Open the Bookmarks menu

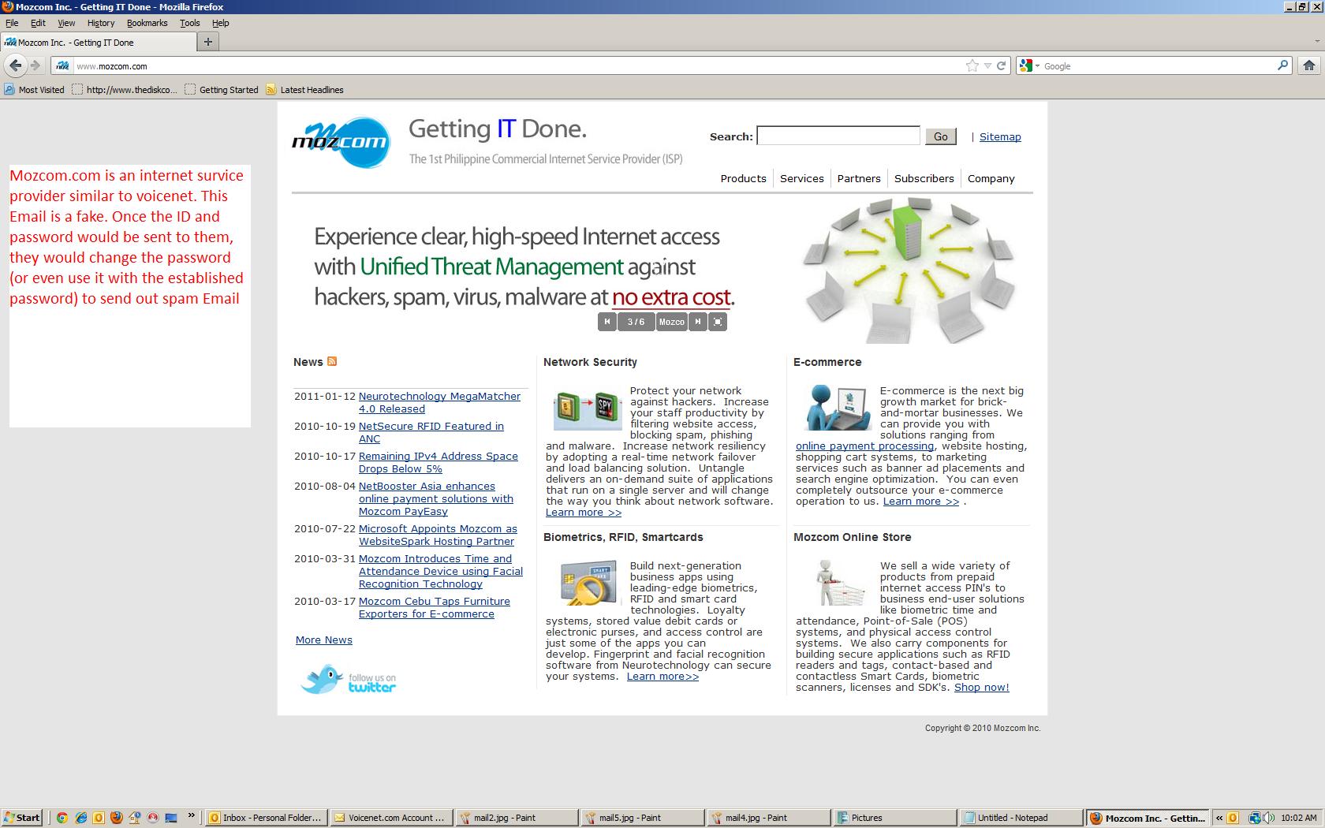click(x=147, y=23)
